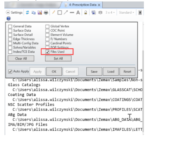Select the text annotation A tool
The width and height of the screenshot is (190, 141).
click(78, 13)
